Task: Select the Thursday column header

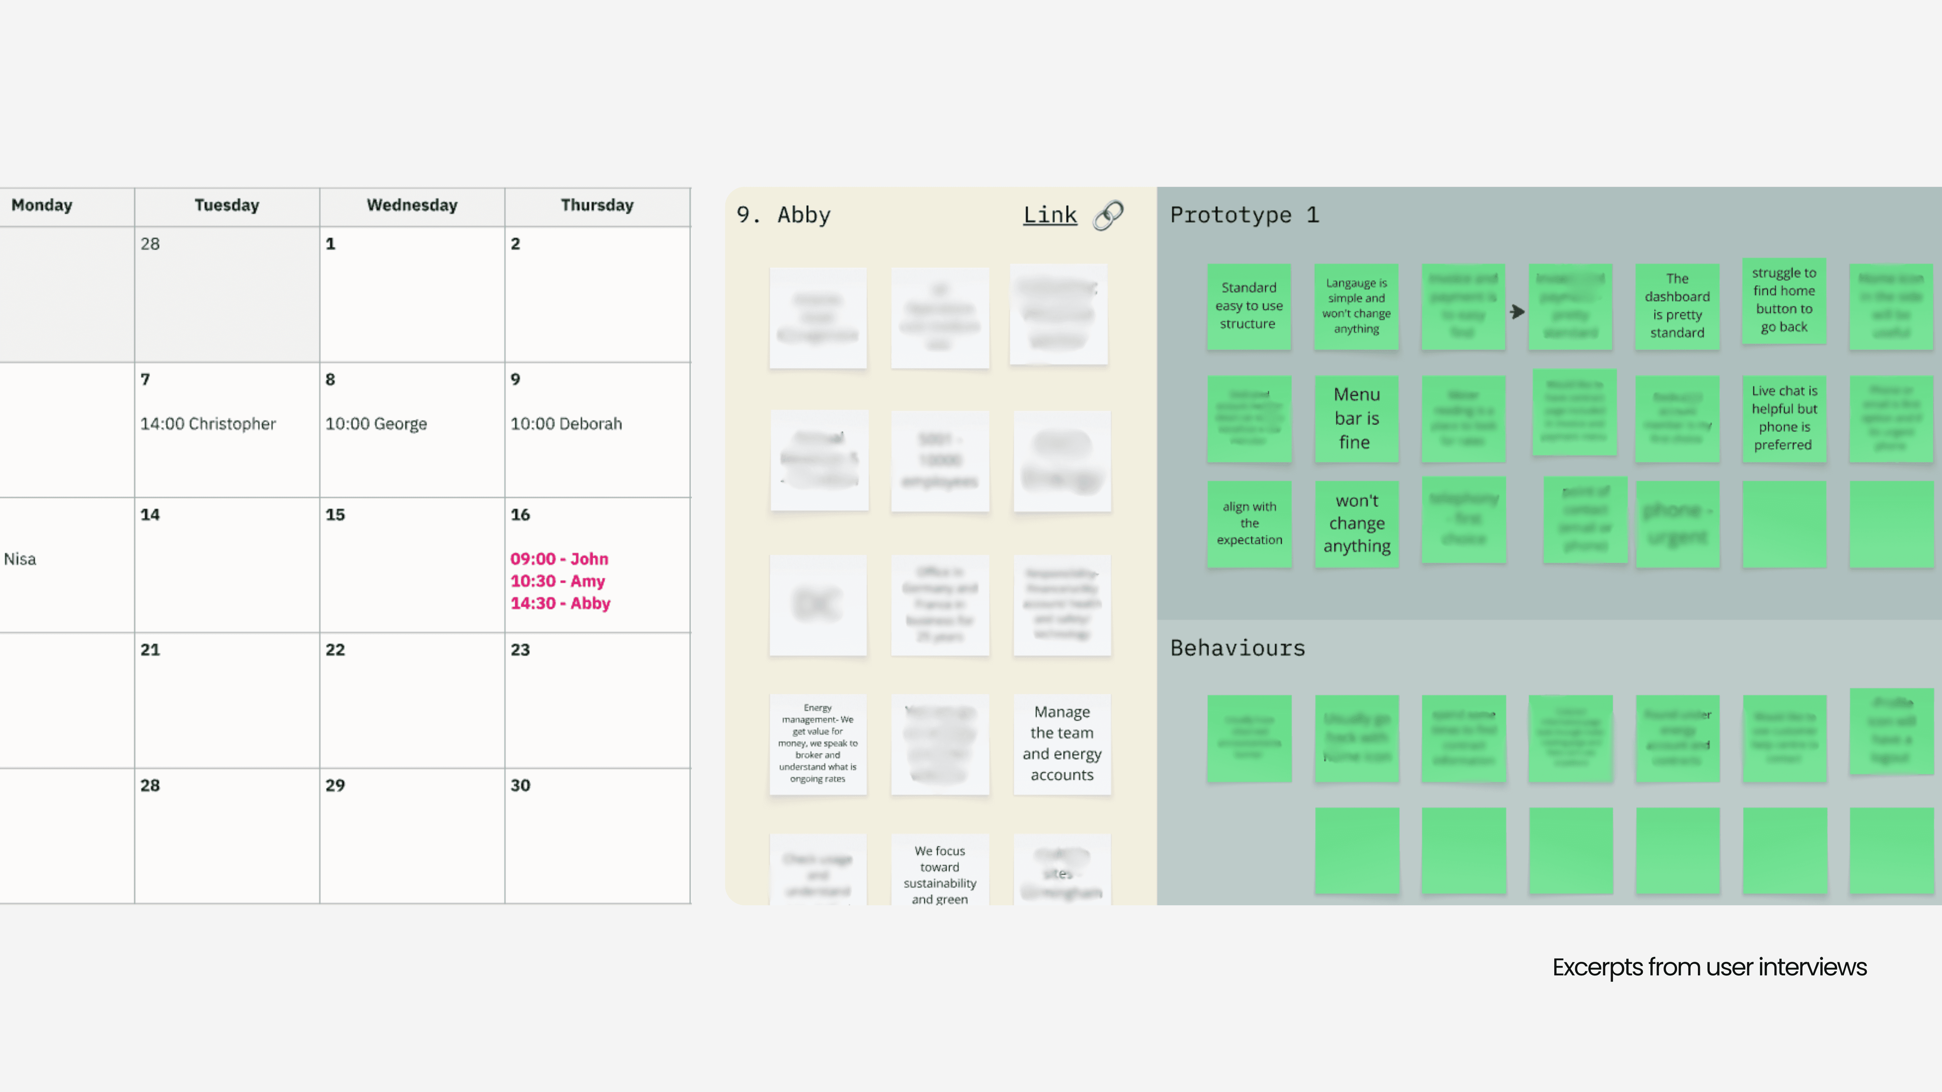Action: 597,206
